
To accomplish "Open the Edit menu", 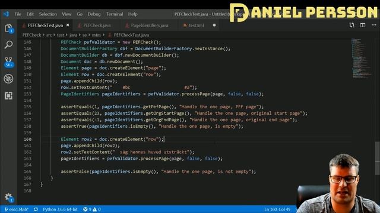I will tap(30, 14).
